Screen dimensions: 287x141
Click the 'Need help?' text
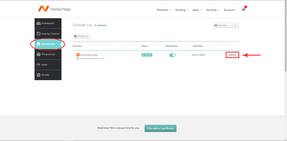point(119,128)
